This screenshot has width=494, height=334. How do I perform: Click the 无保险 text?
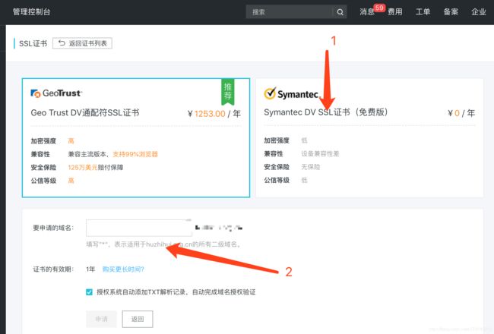[311, 167]
